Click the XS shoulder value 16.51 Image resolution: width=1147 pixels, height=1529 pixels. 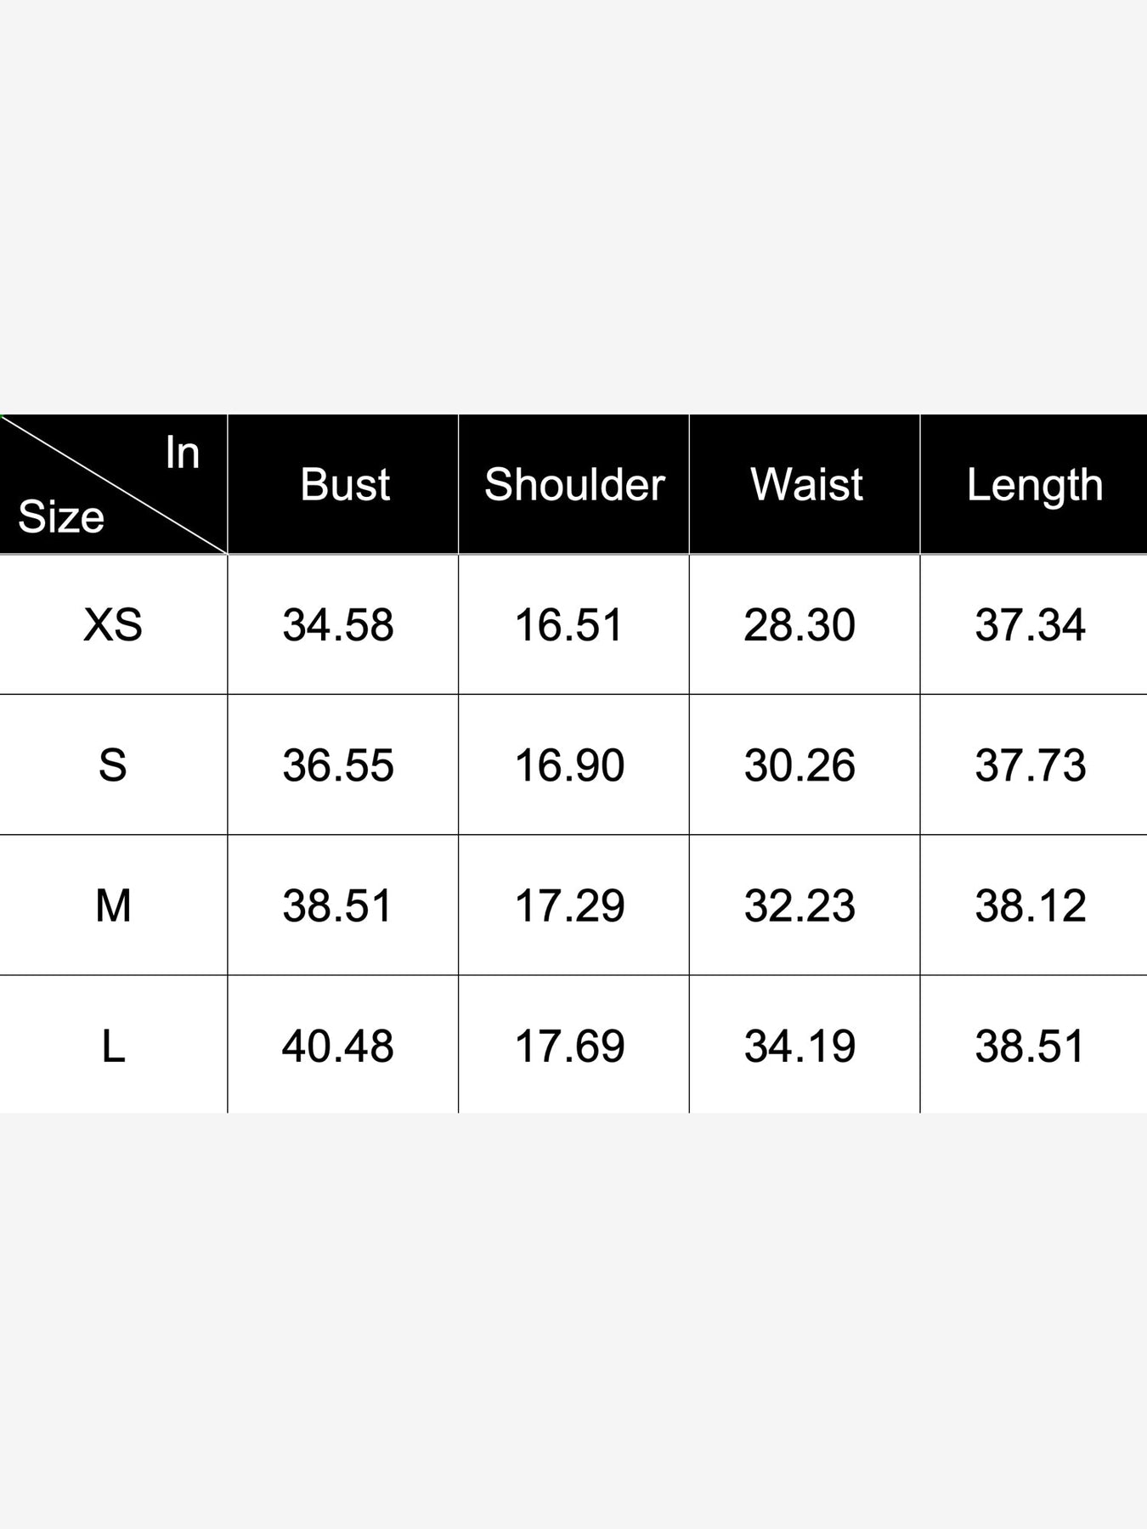569,625
